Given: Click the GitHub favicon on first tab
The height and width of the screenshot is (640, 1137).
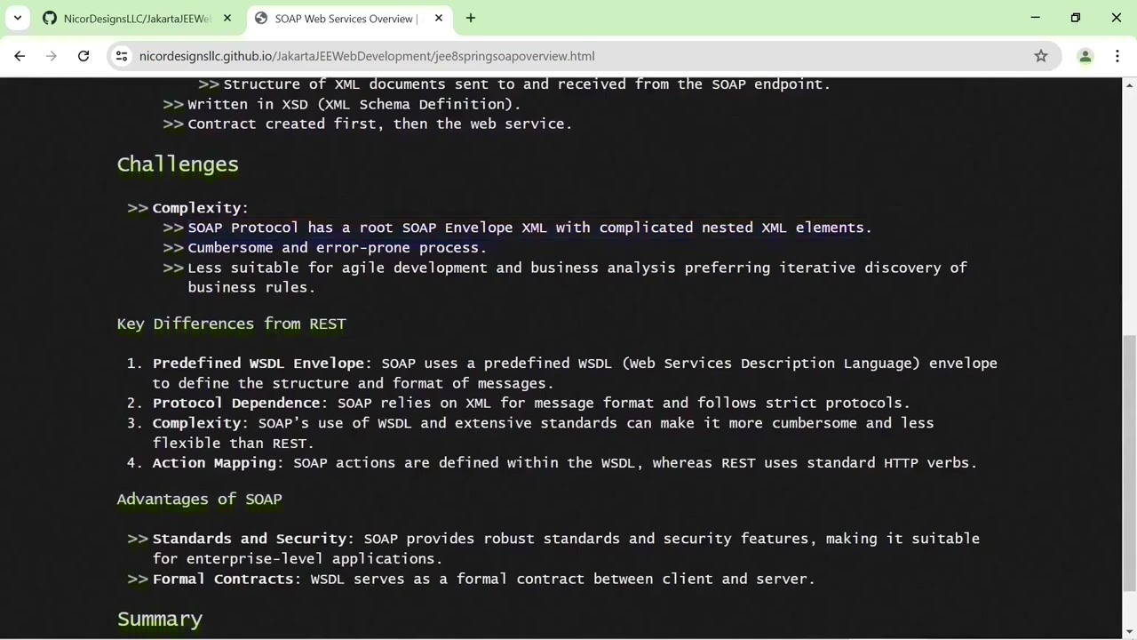Looking at the screenshot, I should click(50, 18).
